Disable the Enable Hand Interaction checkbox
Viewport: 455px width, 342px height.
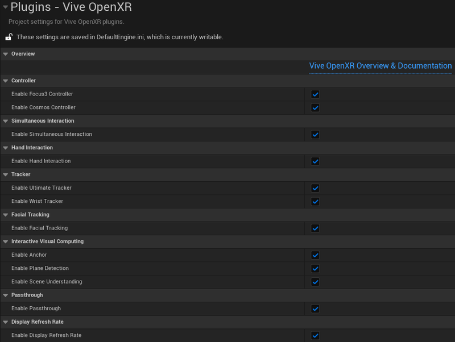point(315,161)
